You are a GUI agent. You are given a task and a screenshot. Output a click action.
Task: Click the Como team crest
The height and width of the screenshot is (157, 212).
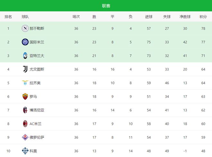(x=25, y=151)
